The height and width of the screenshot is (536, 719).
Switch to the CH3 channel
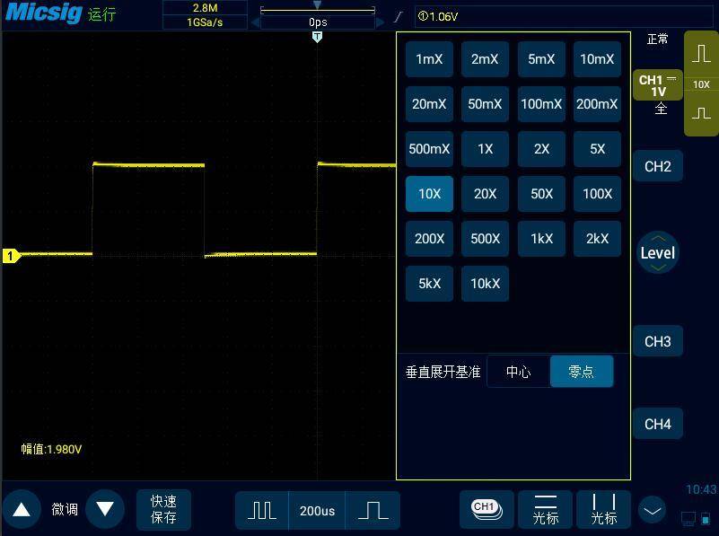coord(658,341)
